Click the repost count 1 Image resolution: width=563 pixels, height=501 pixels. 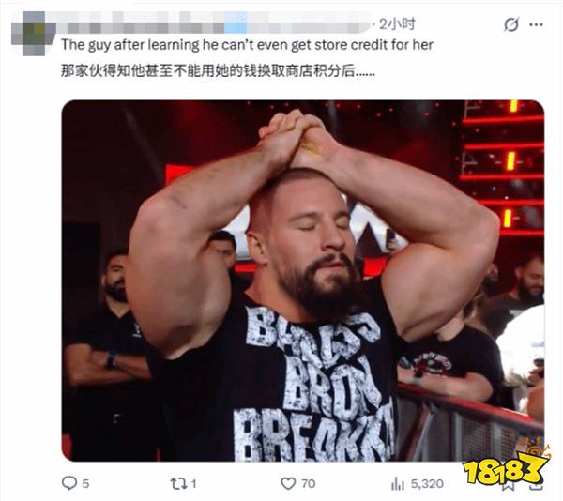click(x=194, y=484)
